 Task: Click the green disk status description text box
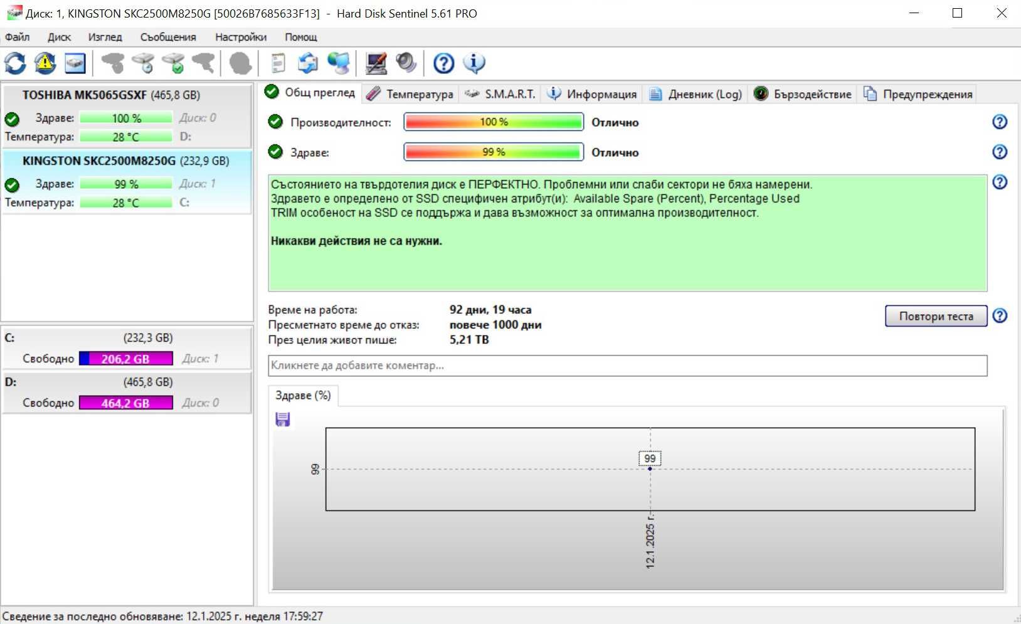(628, 233)
